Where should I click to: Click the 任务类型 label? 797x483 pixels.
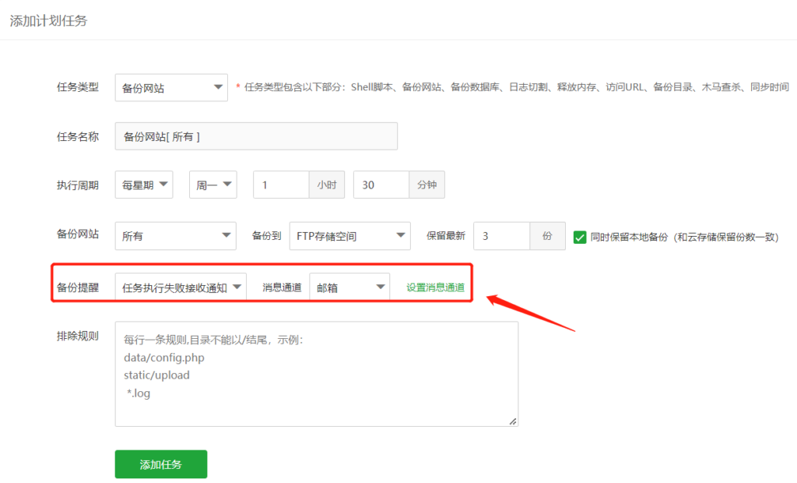coord(77,87)
